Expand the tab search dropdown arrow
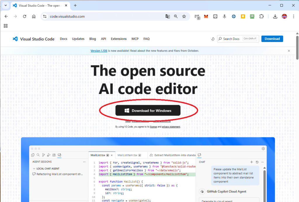299x202 pixels. click(6, 6)
